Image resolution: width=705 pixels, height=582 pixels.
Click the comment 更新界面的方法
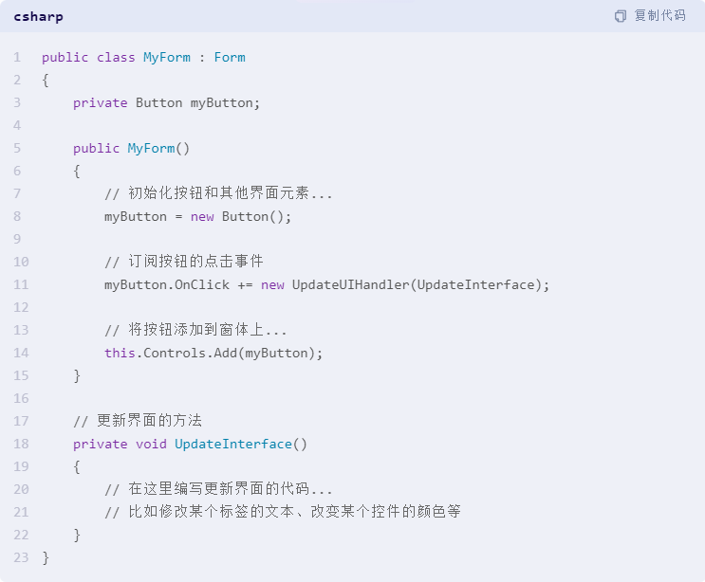tap(138, 421)
